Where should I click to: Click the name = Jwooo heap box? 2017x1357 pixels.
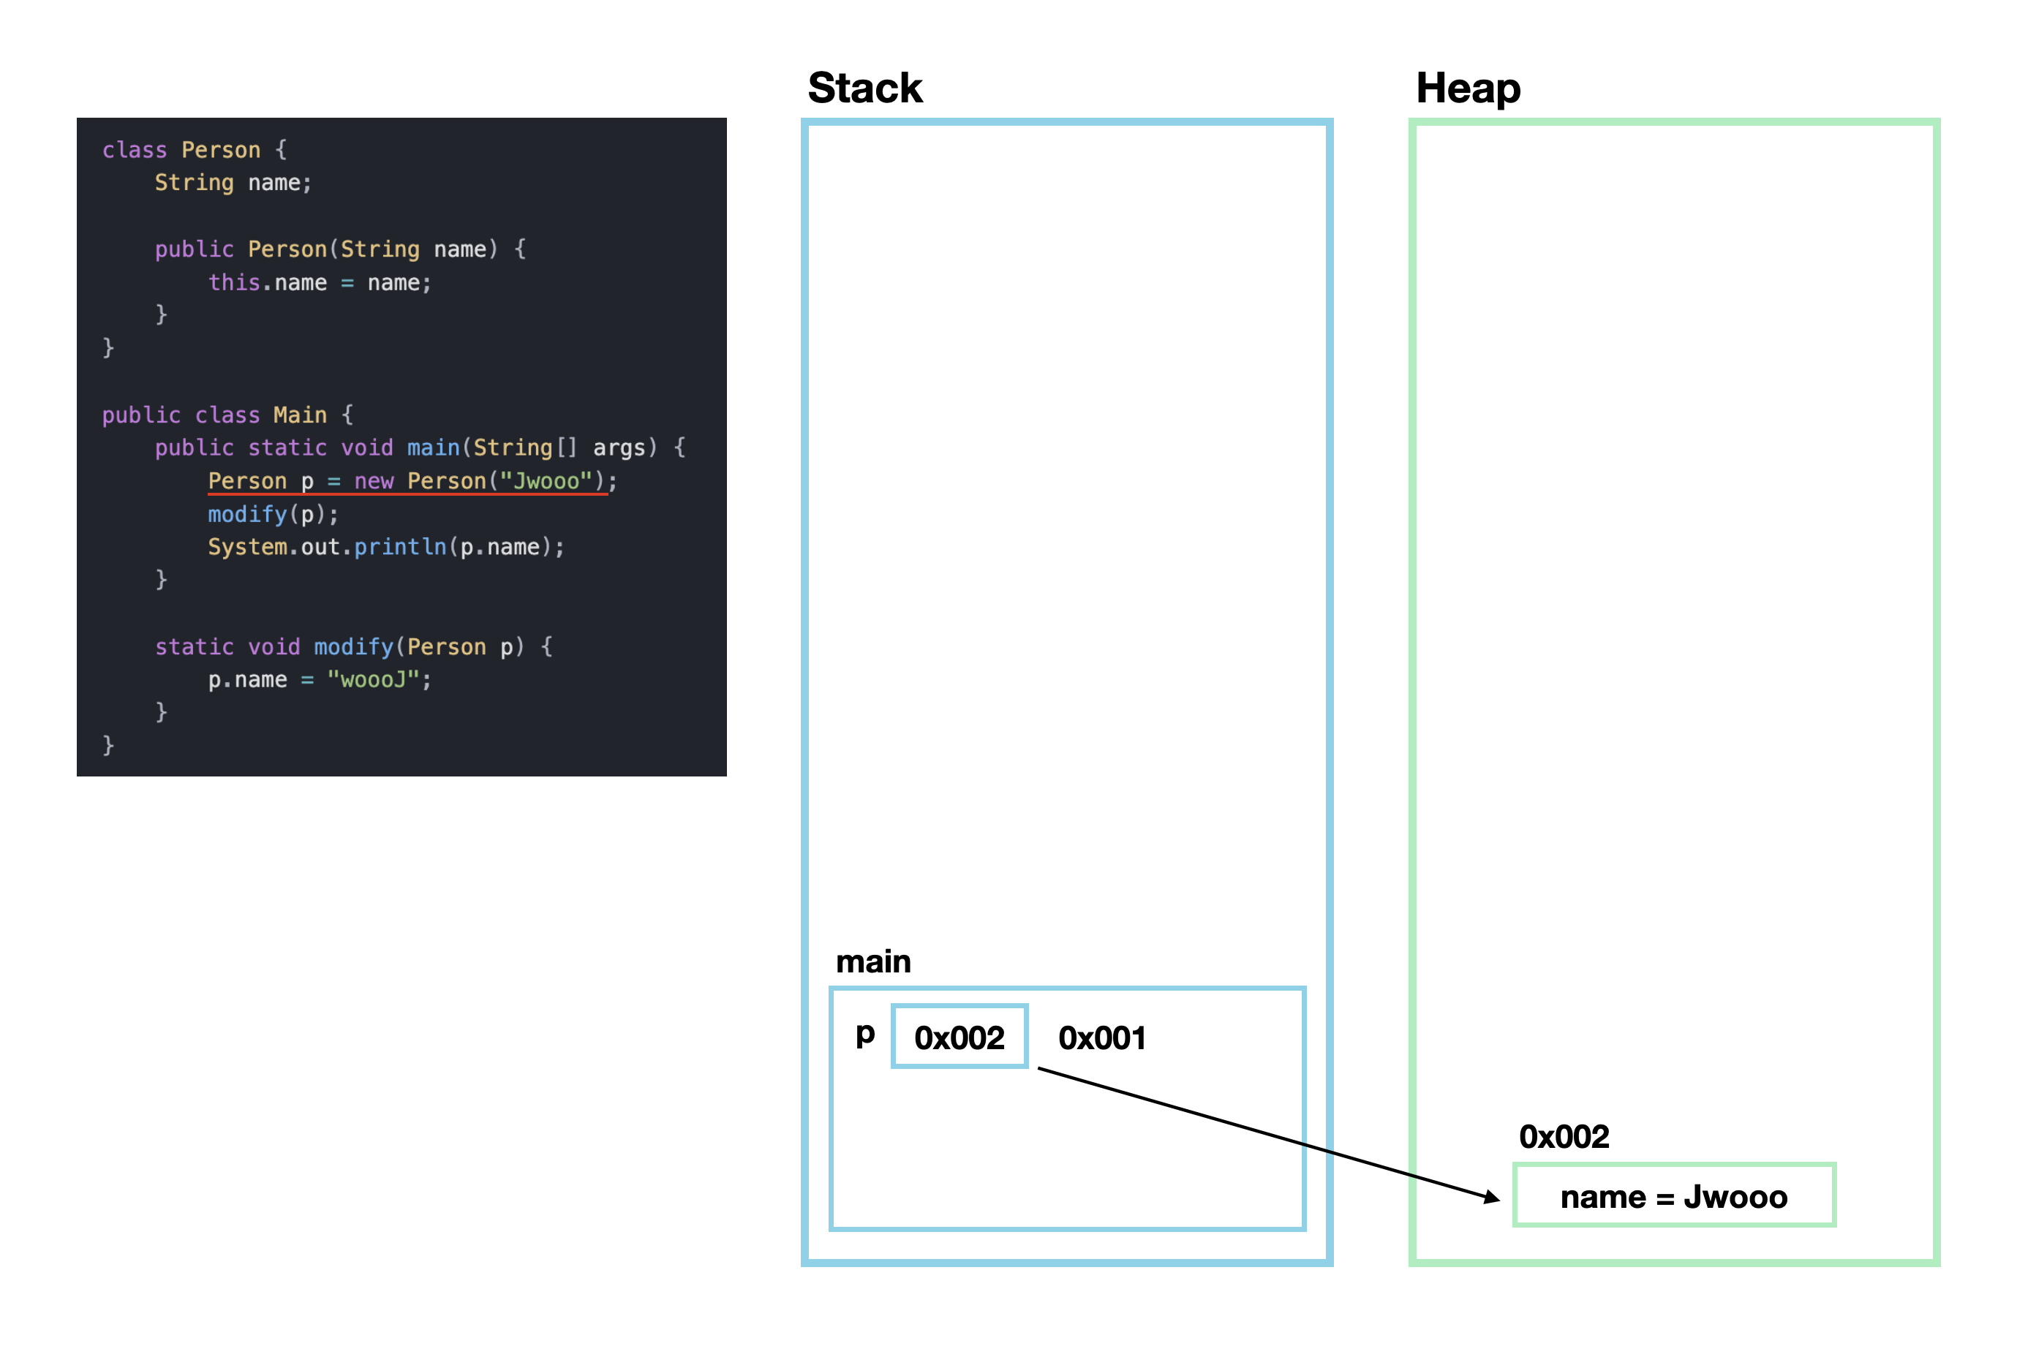coord(1673,1196)
